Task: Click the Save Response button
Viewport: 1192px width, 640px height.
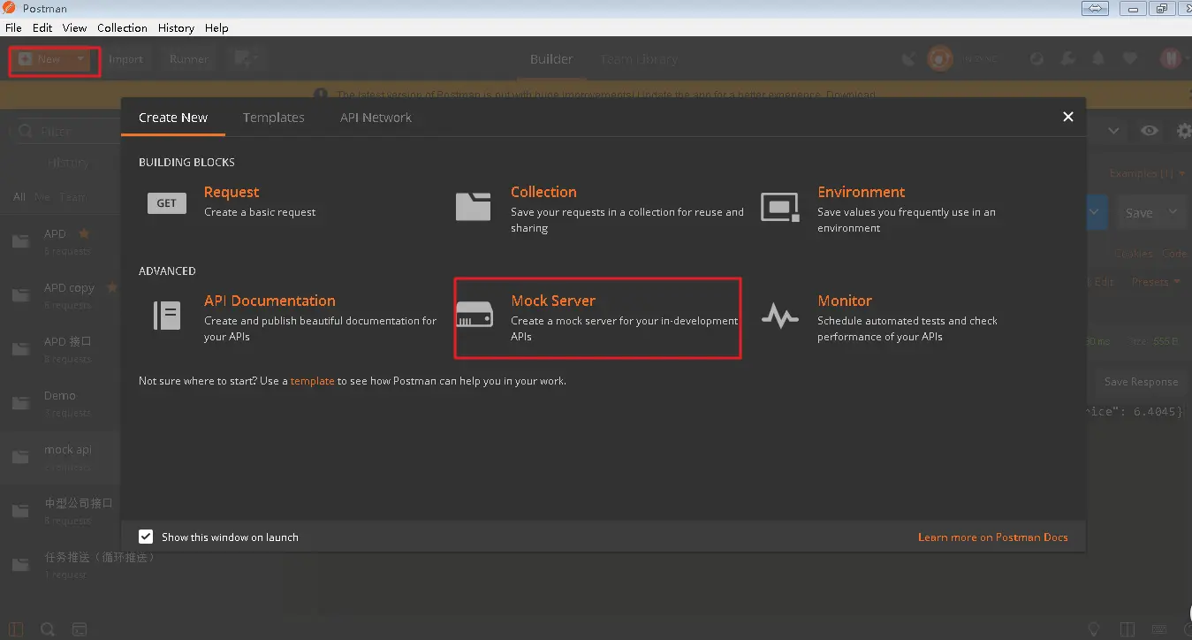Action: point(1141,382)
